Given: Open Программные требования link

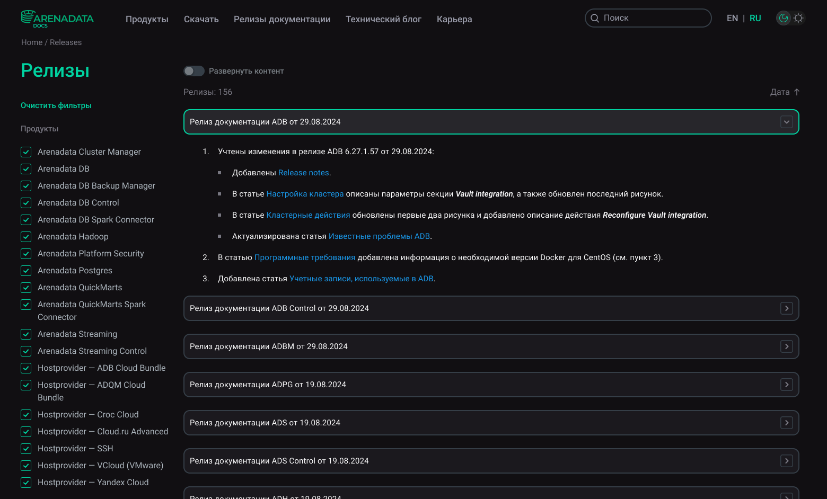Looking at the screenshot, I should pos(305,257).
